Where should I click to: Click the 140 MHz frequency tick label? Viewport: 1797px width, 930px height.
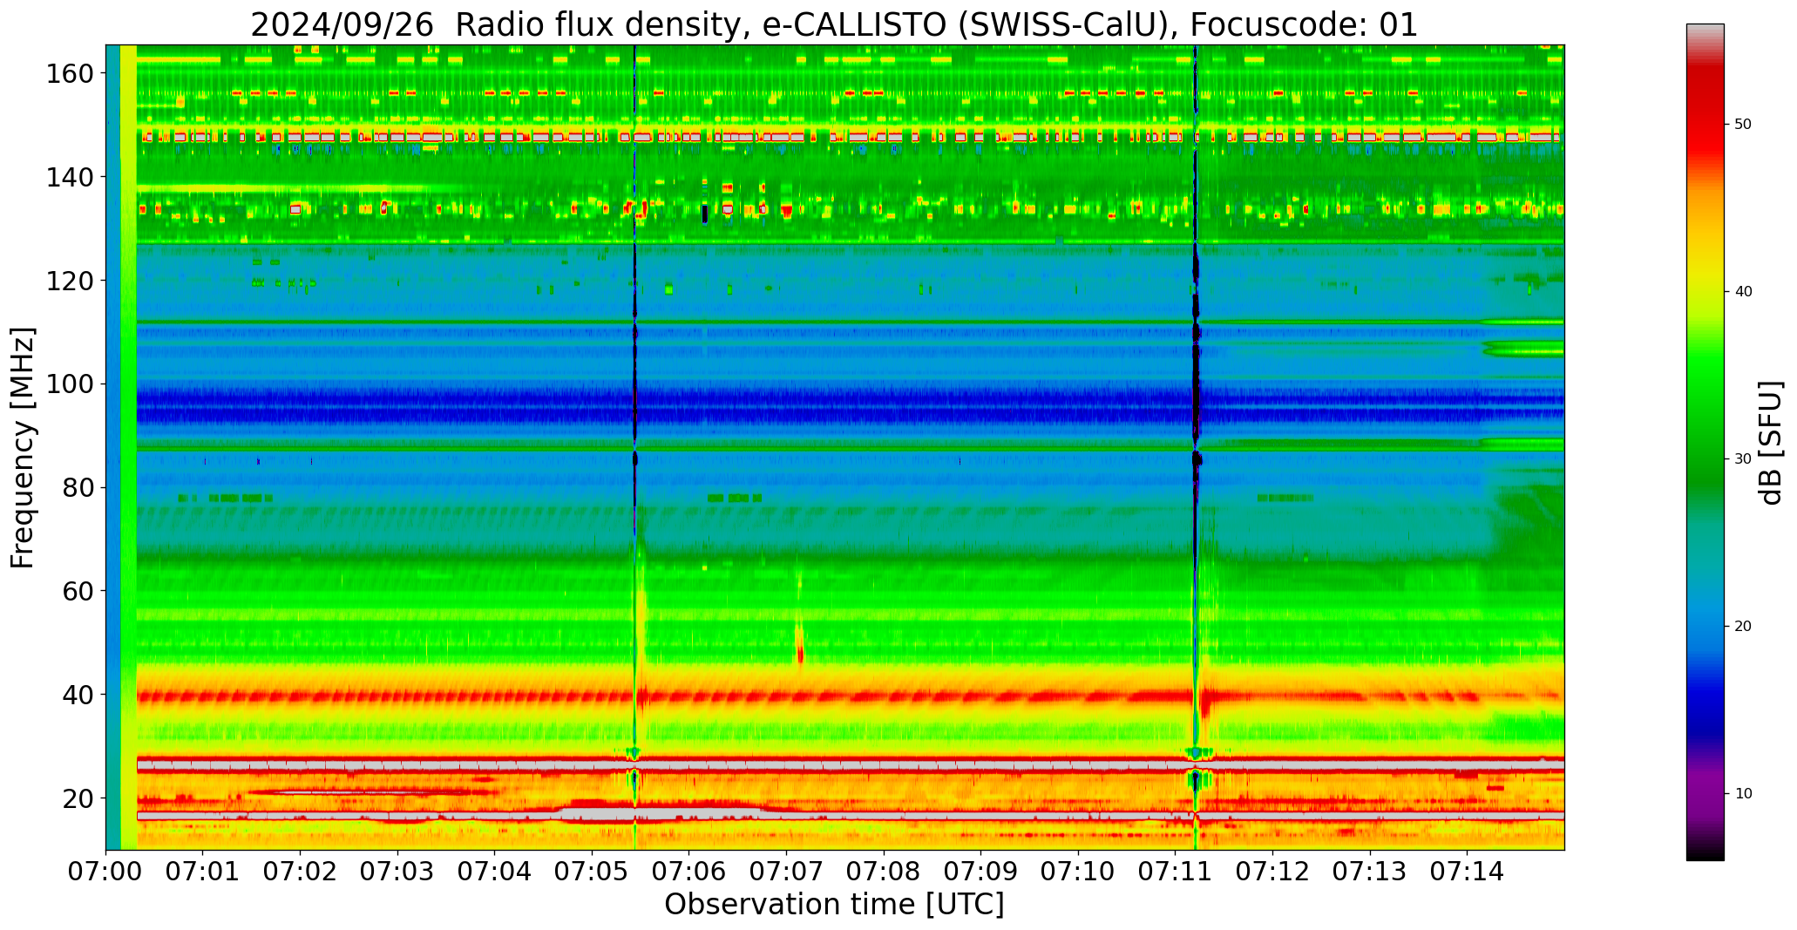[x=71, y=177]
